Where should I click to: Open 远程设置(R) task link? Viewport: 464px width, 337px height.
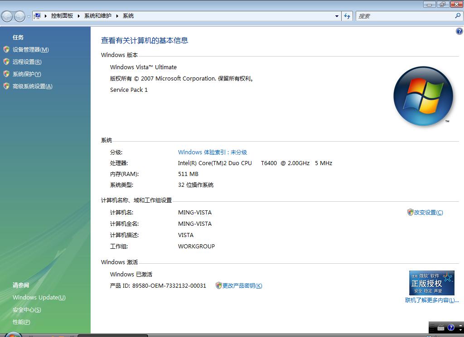click(x=27, y=62)
